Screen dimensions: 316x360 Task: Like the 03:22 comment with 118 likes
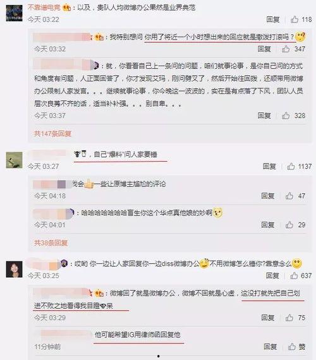tap(295, 20)
